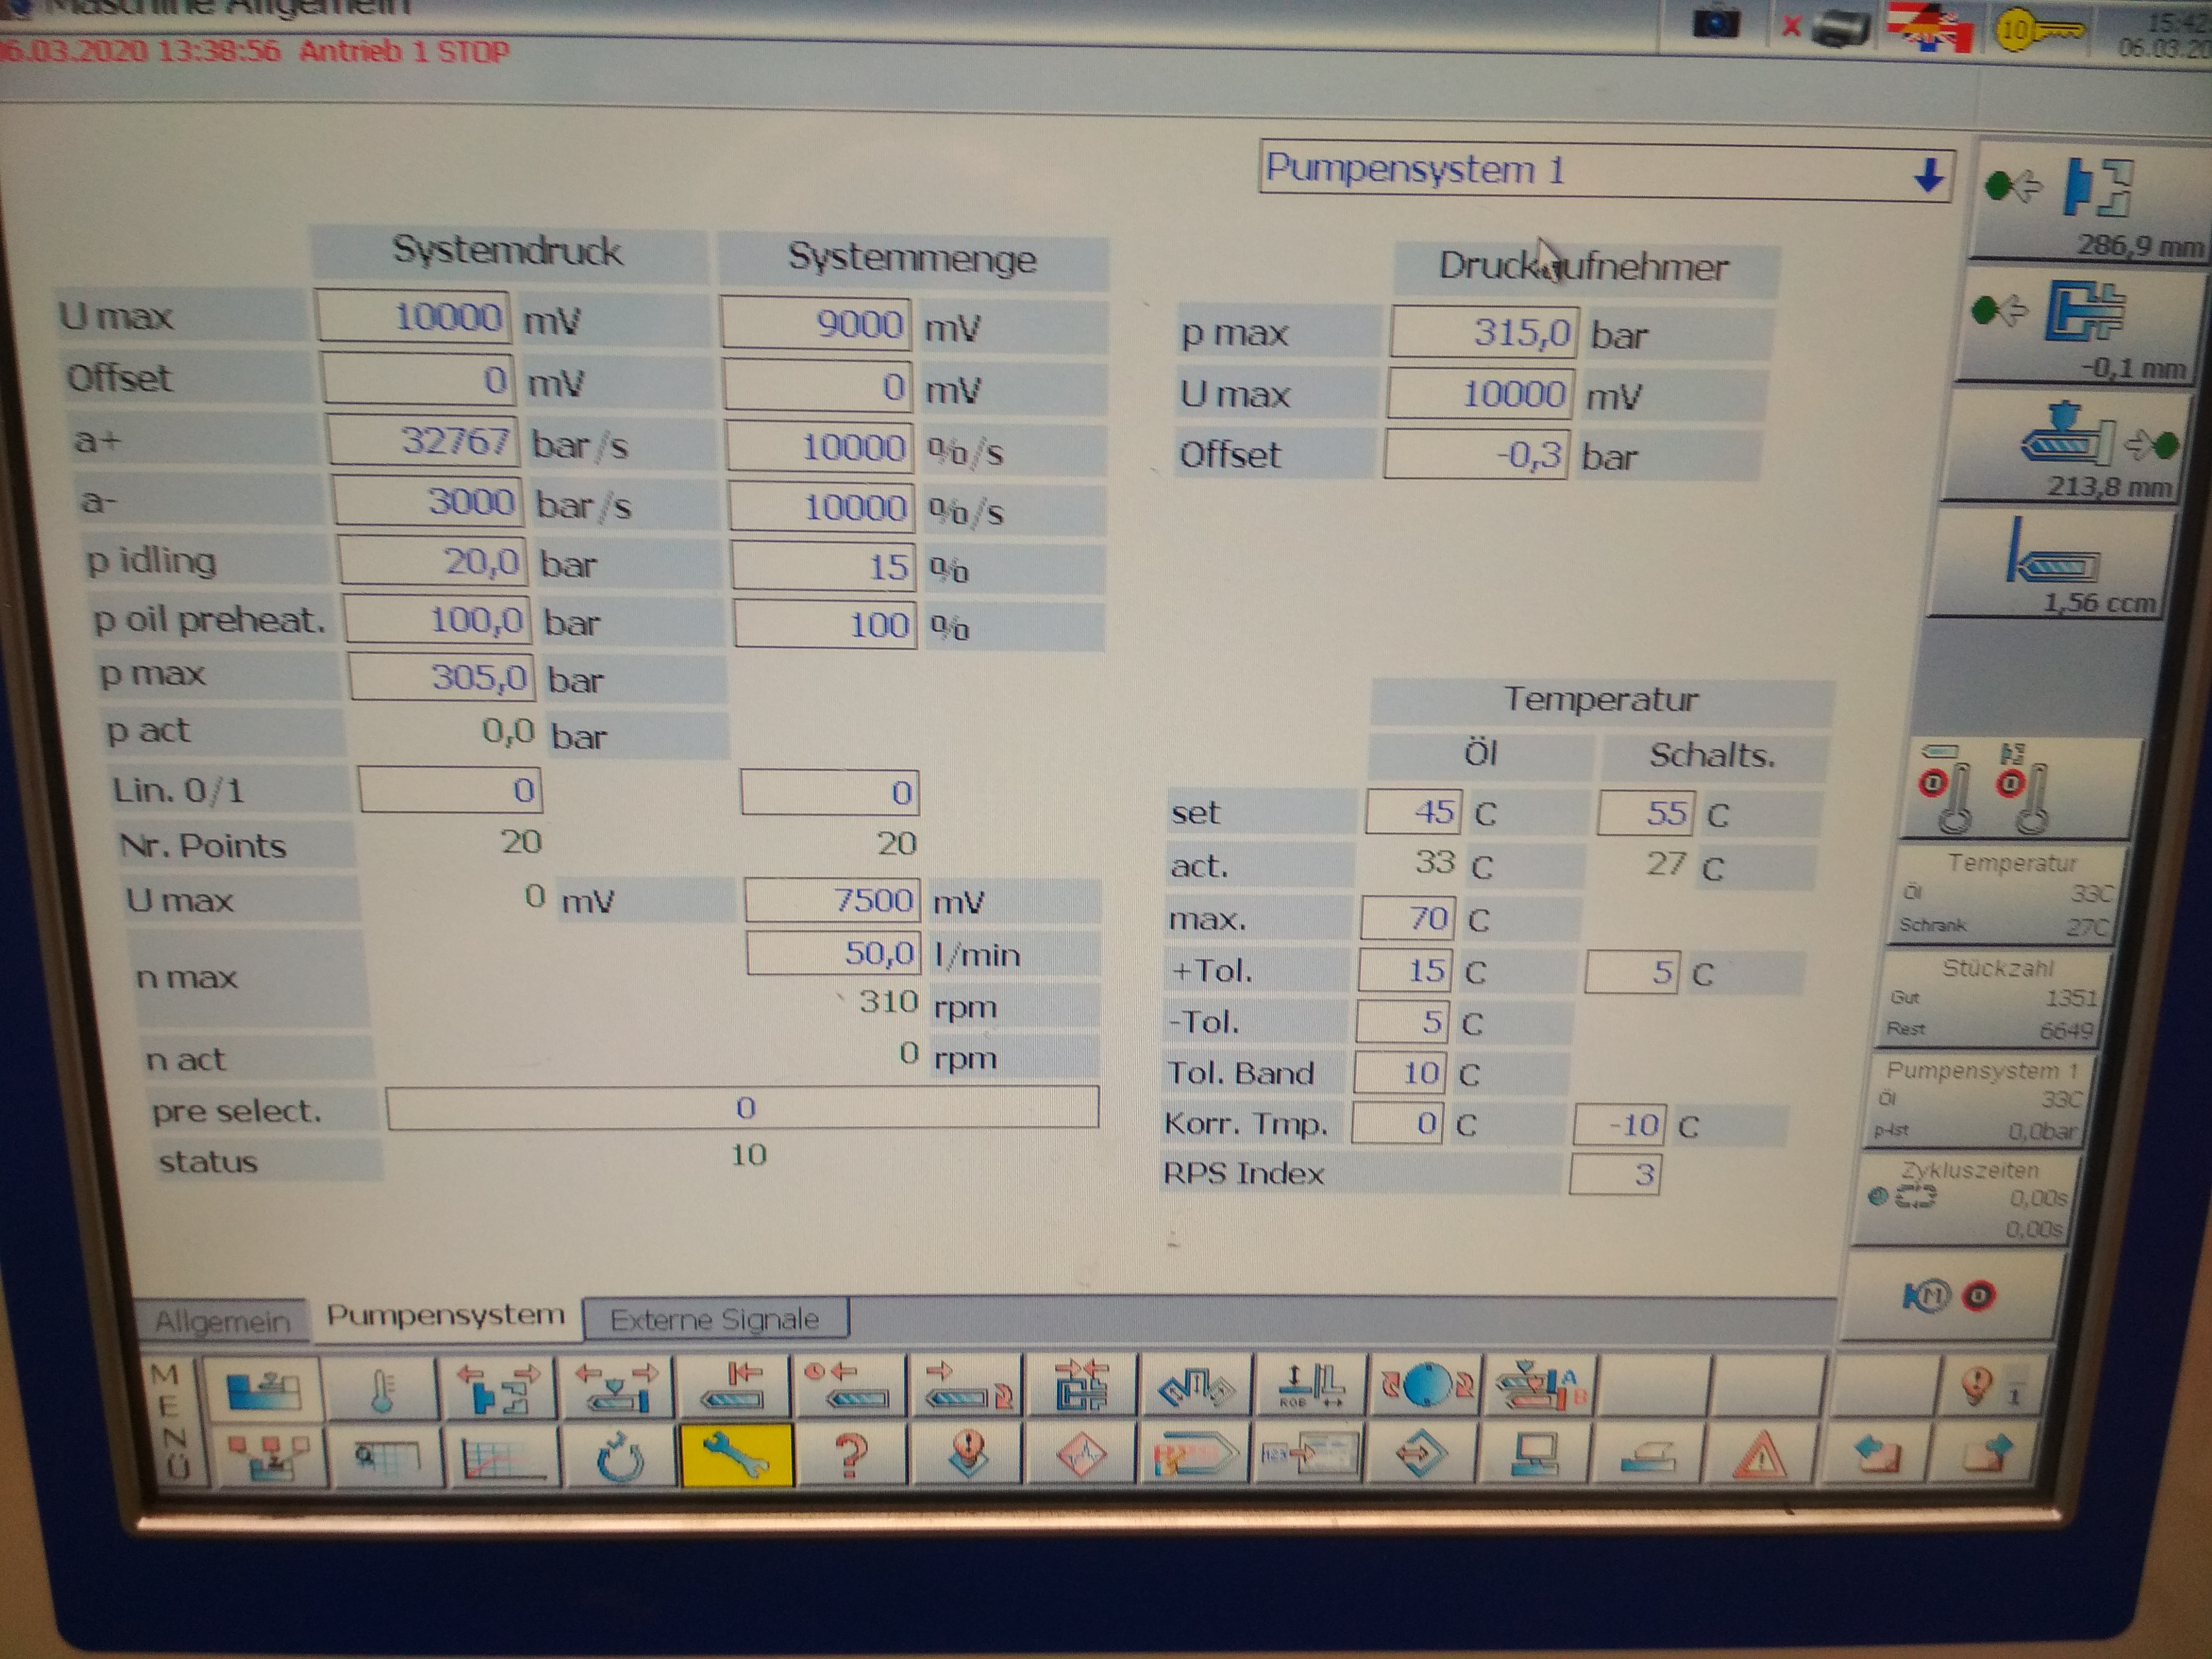Toggle the motor on/off indicator button

tap(1950, 1296)
